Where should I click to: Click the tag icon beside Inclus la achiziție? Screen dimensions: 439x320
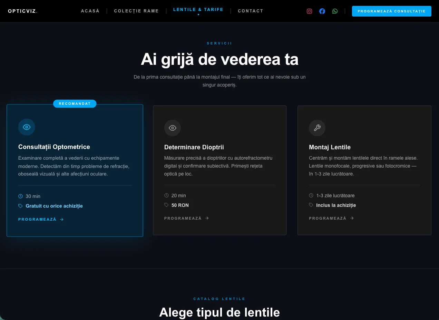pos(311,205)
